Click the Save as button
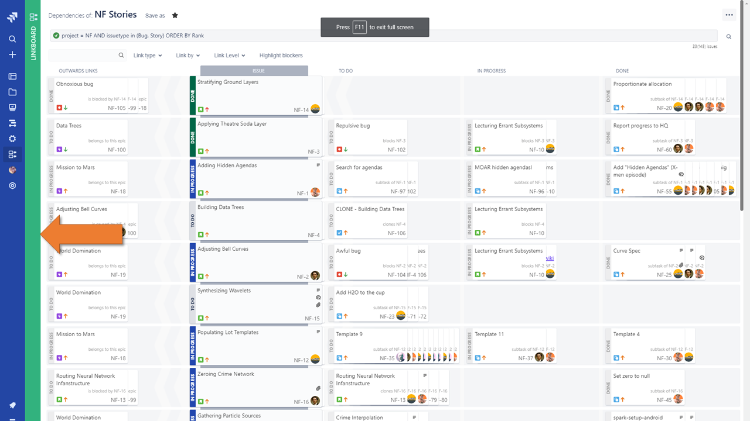 [x=155, y=16]
